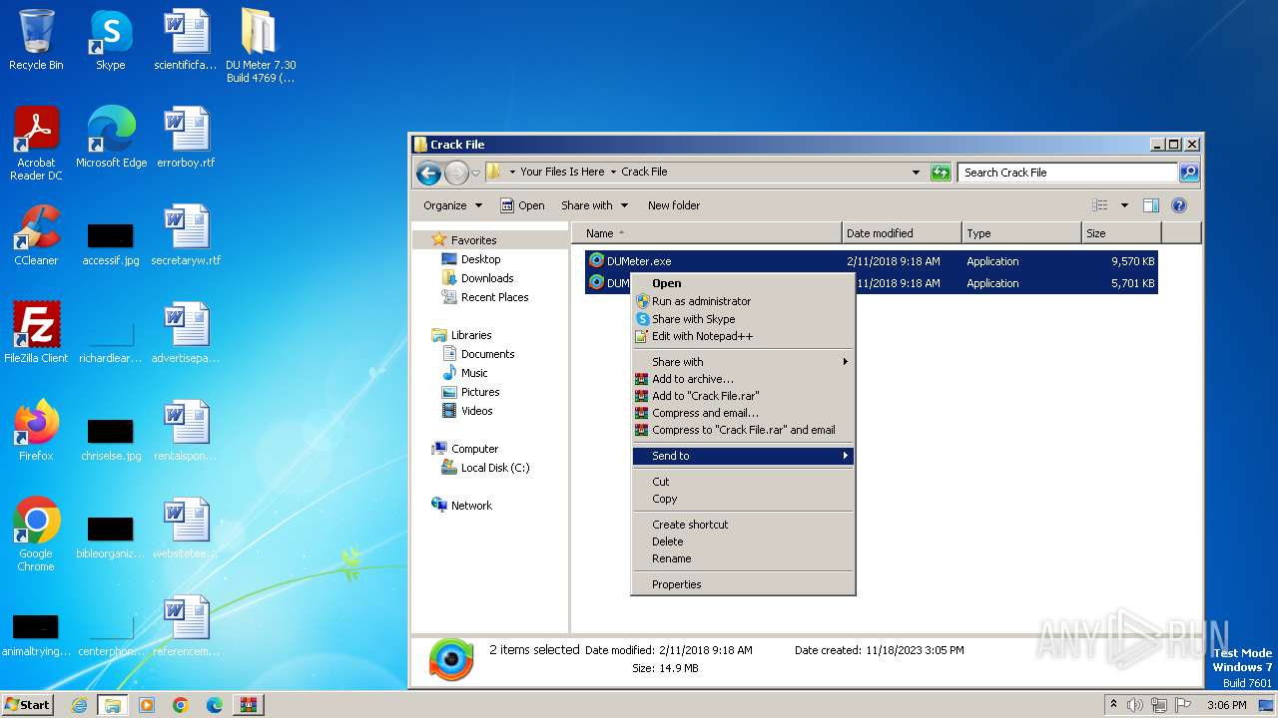Image resolution: width=1278 pixels, height=718 pixels.
Task: Open errorboy.rtf document icon
Action: (x=186, y=138)
